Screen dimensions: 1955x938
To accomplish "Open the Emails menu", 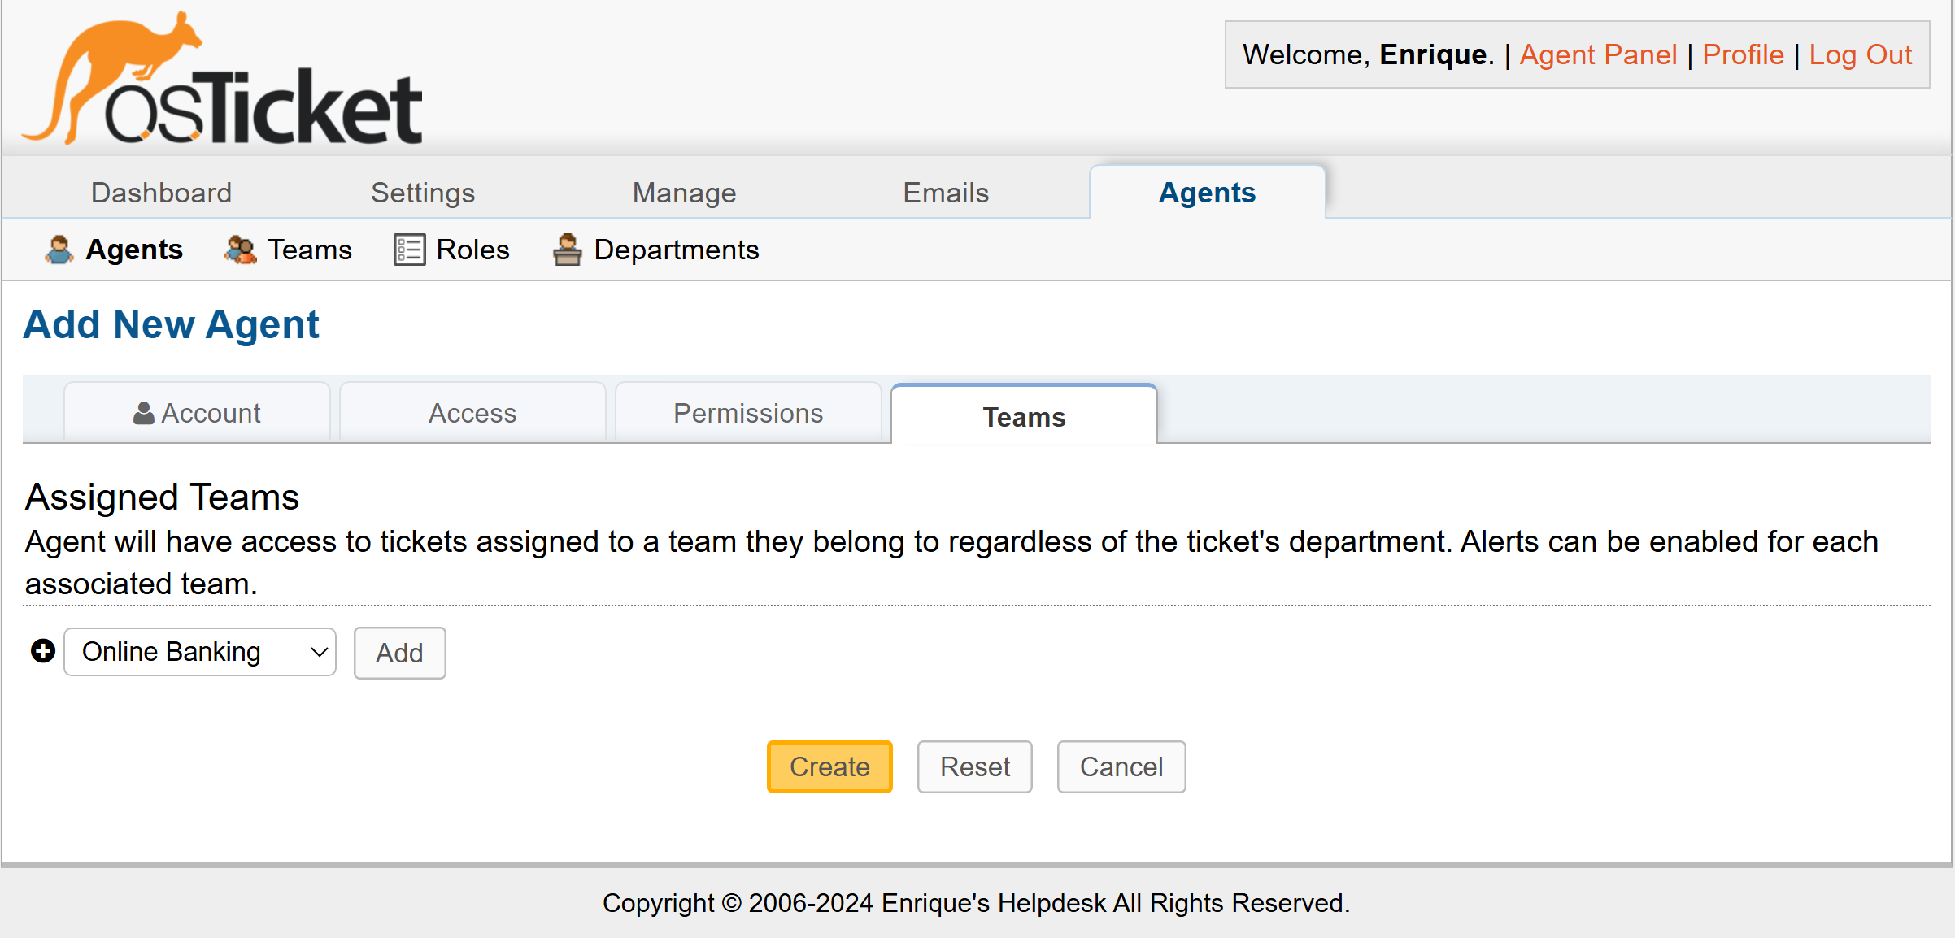I will click(x=946, y=193).
